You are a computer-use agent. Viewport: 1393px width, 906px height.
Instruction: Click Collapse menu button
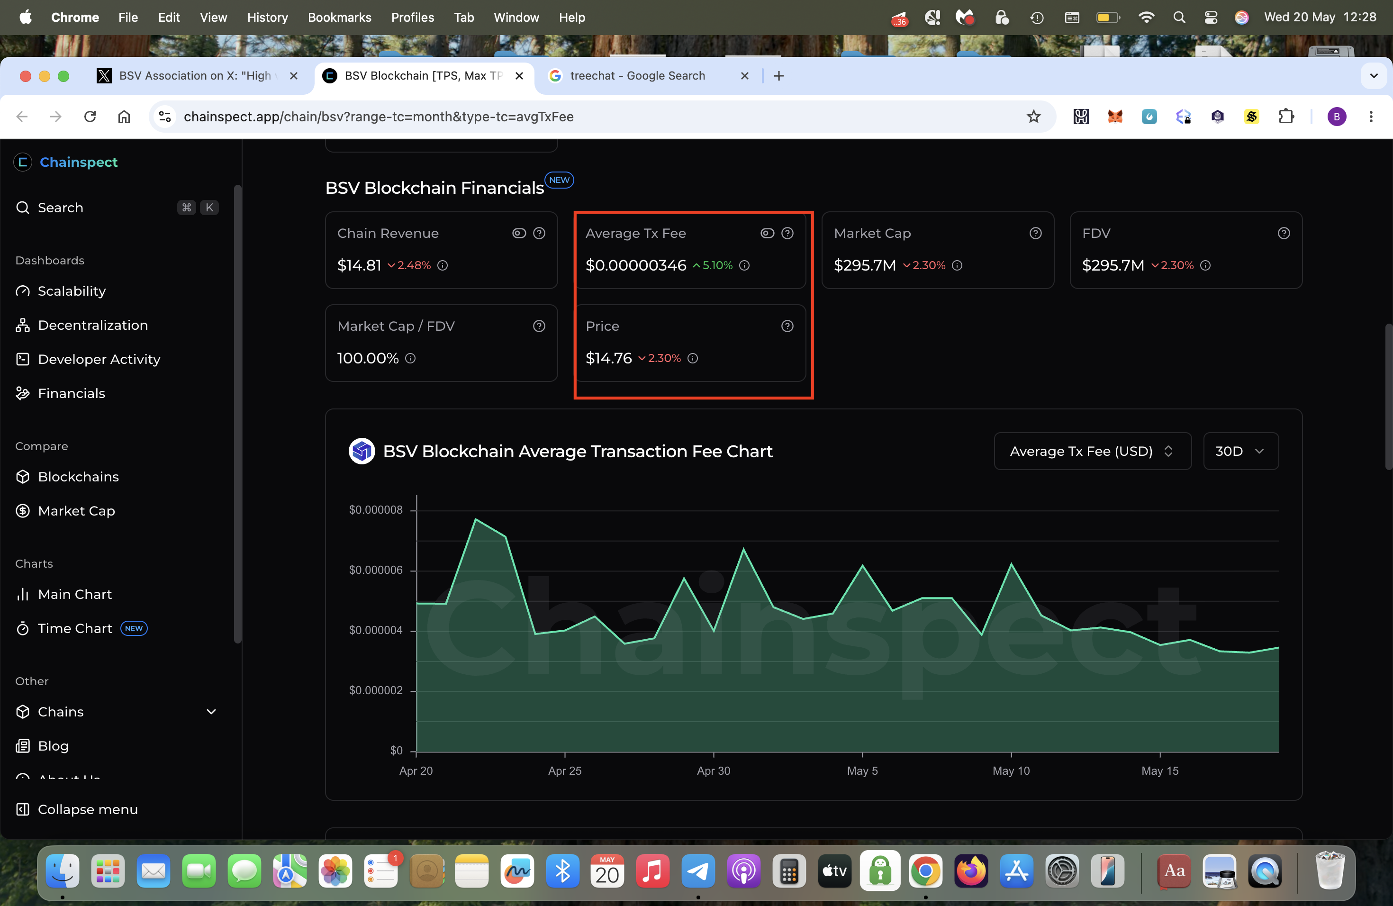tap(77, 809)
